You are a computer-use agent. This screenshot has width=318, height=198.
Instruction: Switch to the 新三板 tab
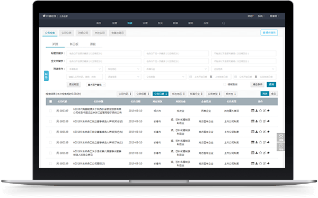(x=74, y=44)
